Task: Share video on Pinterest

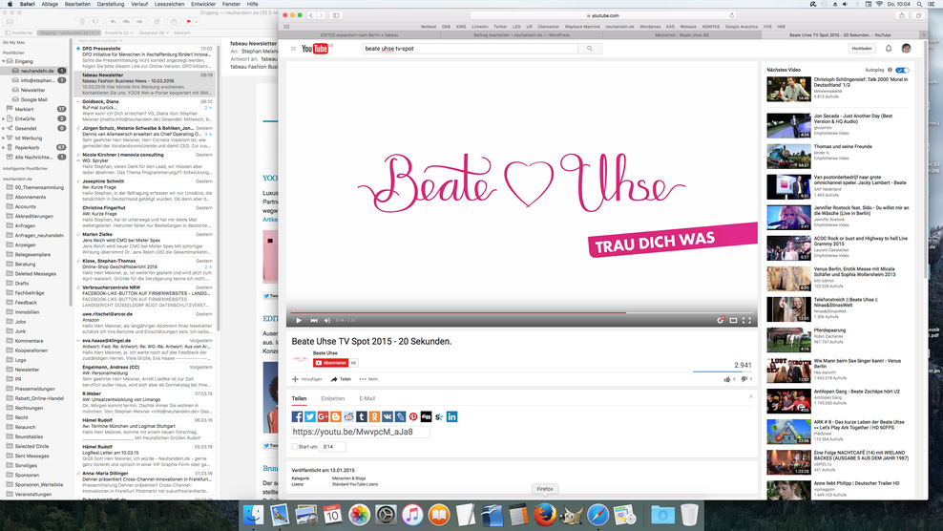Action: pyautogui.click(x=413, y=416)
